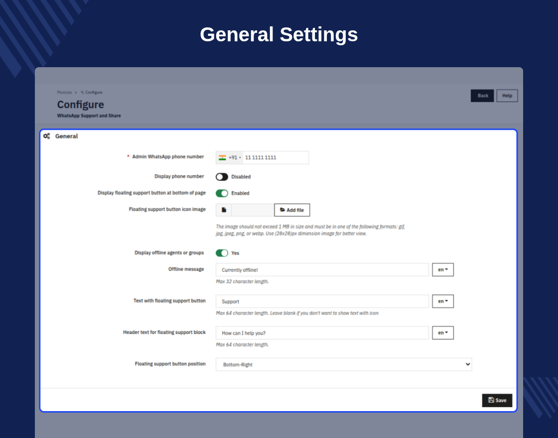
Task: Disable floating support button display toggle
Action: [222, 193]
